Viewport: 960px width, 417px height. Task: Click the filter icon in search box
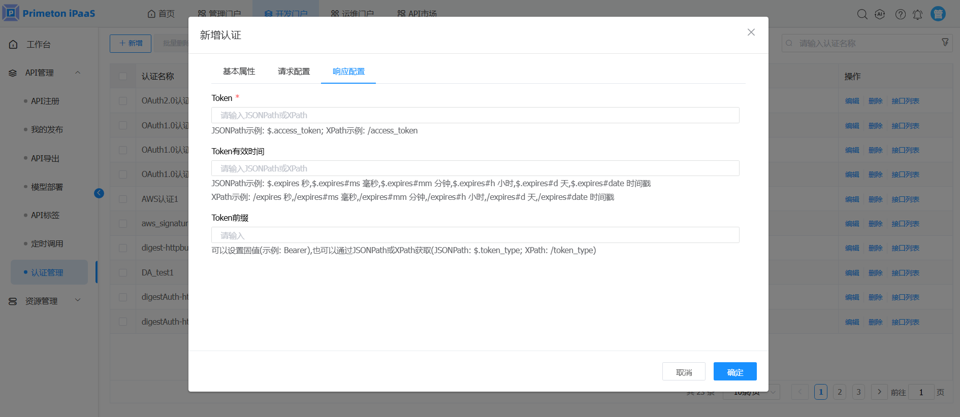pos(945,43)
